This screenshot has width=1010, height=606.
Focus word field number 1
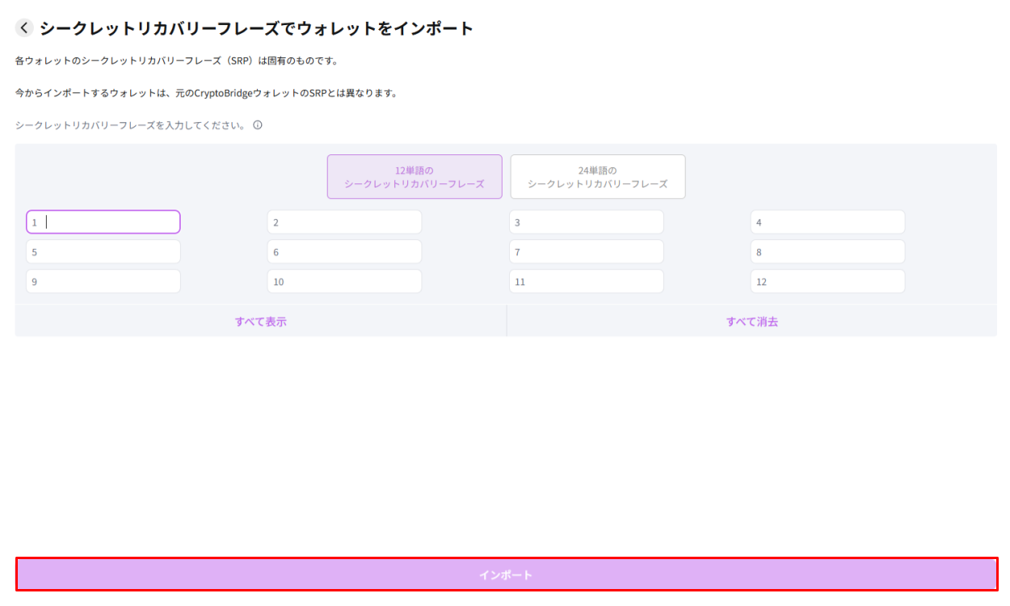coord(103,222)
